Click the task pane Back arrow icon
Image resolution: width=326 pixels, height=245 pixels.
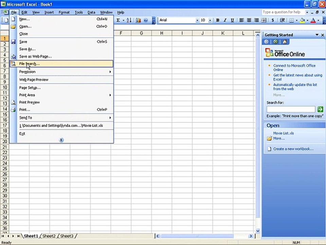[x=266, y=42]
